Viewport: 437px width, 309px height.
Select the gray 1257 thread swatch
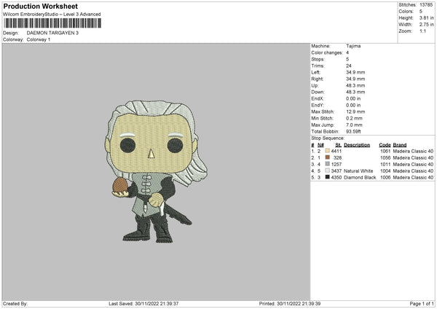tap(328, 164)
